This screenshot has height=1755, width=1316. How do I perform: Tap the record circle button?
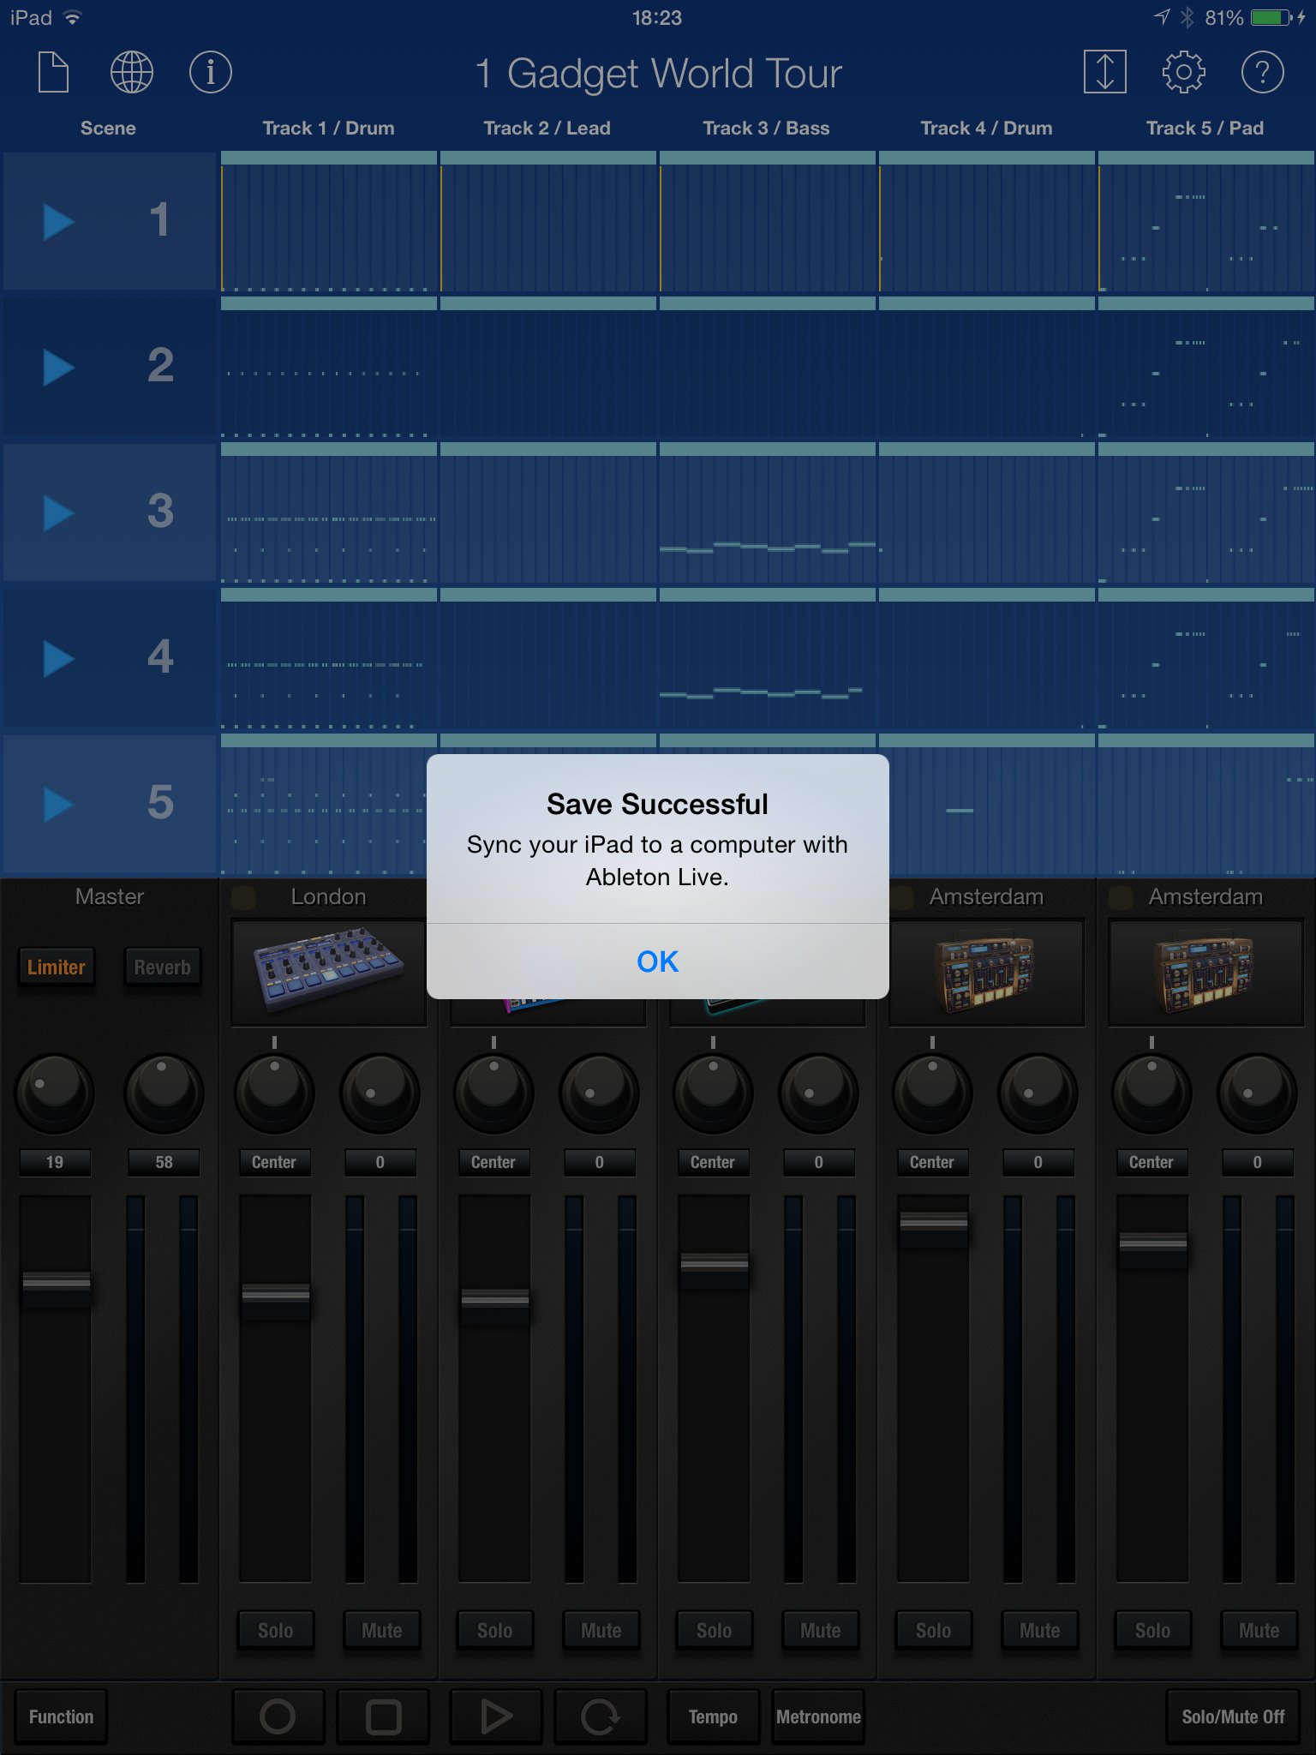point(278,1716)
